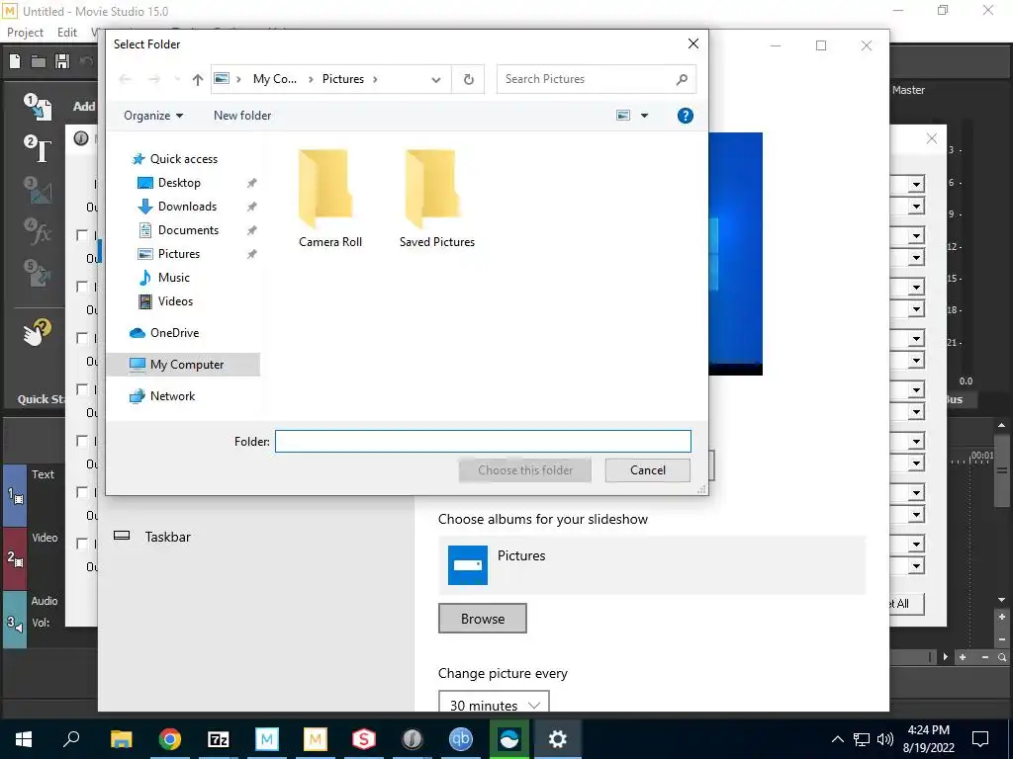
Task: Click Choose this folder button
Action: tap(525, 470)
